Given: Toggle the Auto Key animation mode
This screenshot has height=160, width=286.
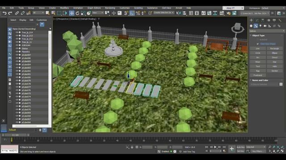Looking at the screenshot, I should tap(240, 147).
